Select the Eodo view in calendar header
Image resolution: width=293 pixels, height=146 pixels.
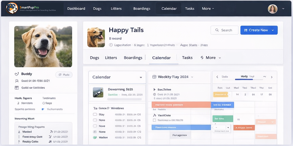[225, 77]
